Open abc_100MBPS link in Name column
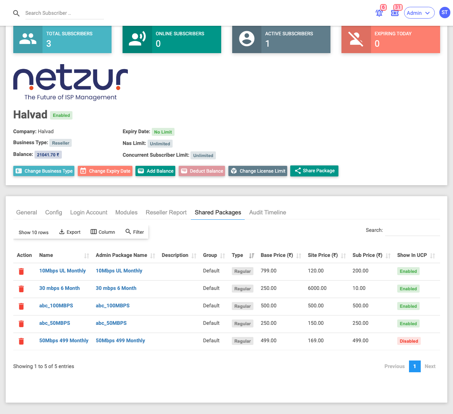 (x=56, y=305)
